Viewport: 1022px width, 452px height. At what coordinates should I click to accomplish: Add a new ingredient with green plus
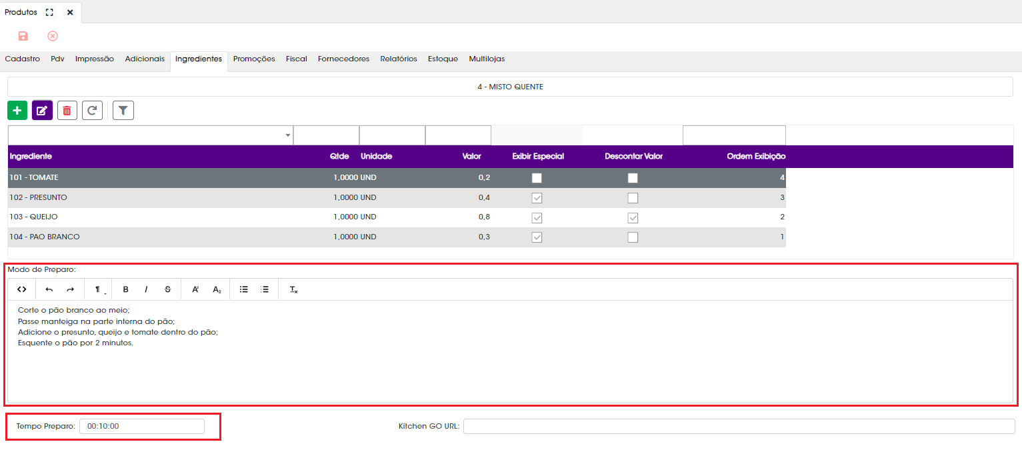[17, 110]
